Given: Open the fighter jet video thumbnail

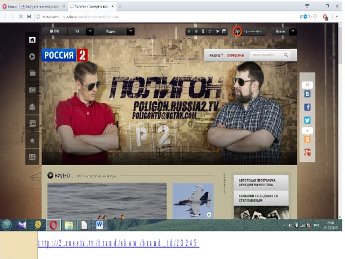Looking at the screenshot, I should (x=193, y=201).
